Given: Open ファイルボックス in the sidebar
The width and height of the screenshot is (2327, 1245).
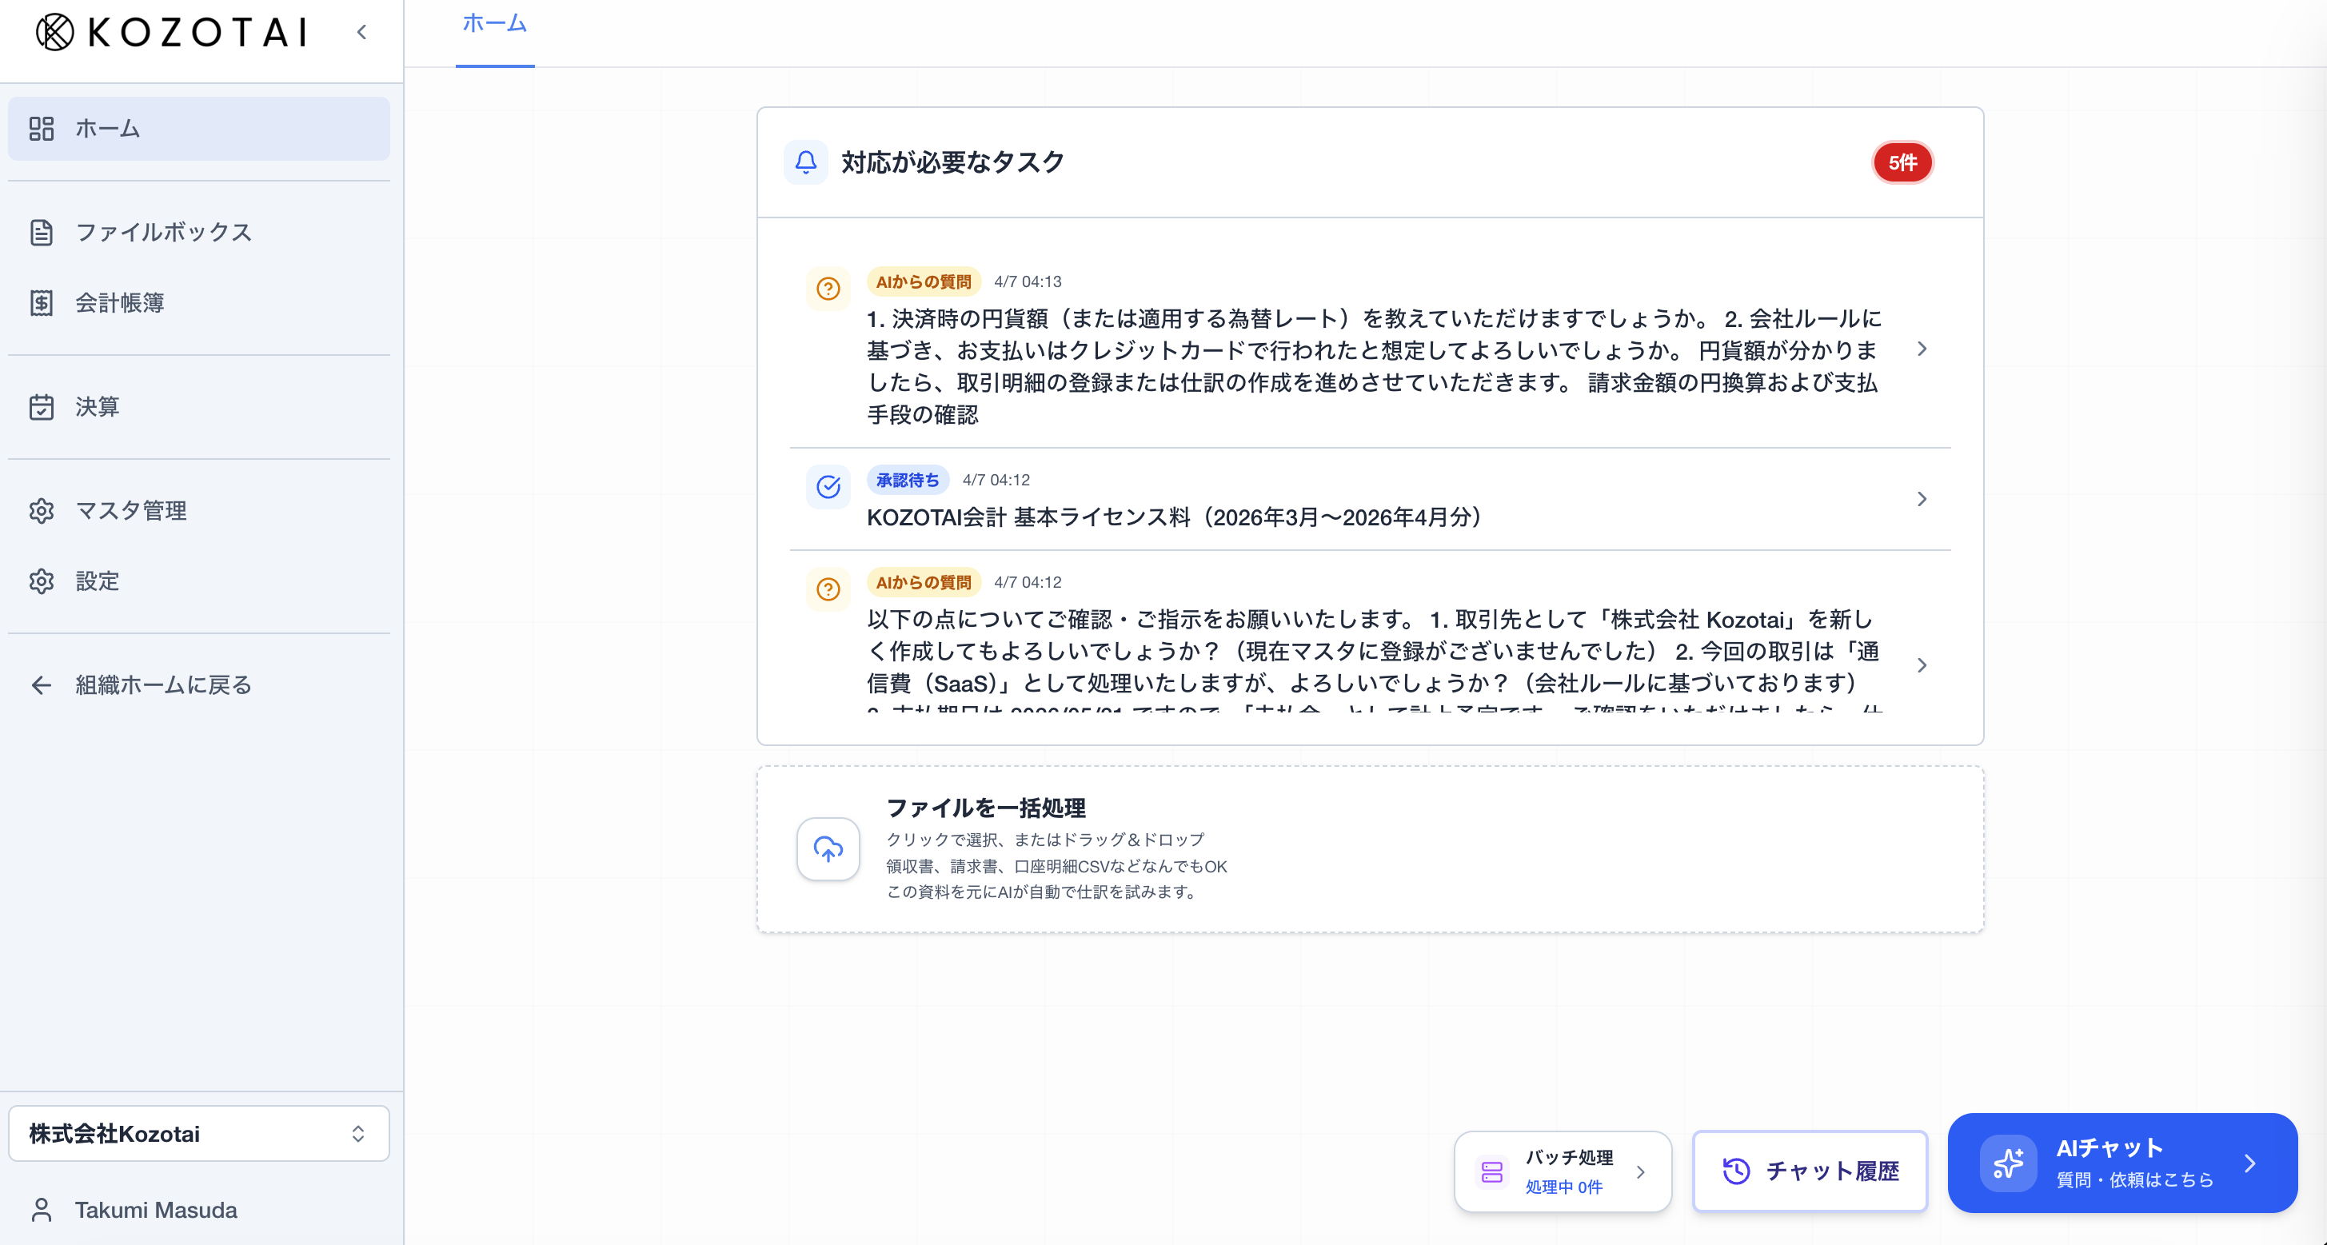Looking at the screenshot, I should [x=162, y=232].
